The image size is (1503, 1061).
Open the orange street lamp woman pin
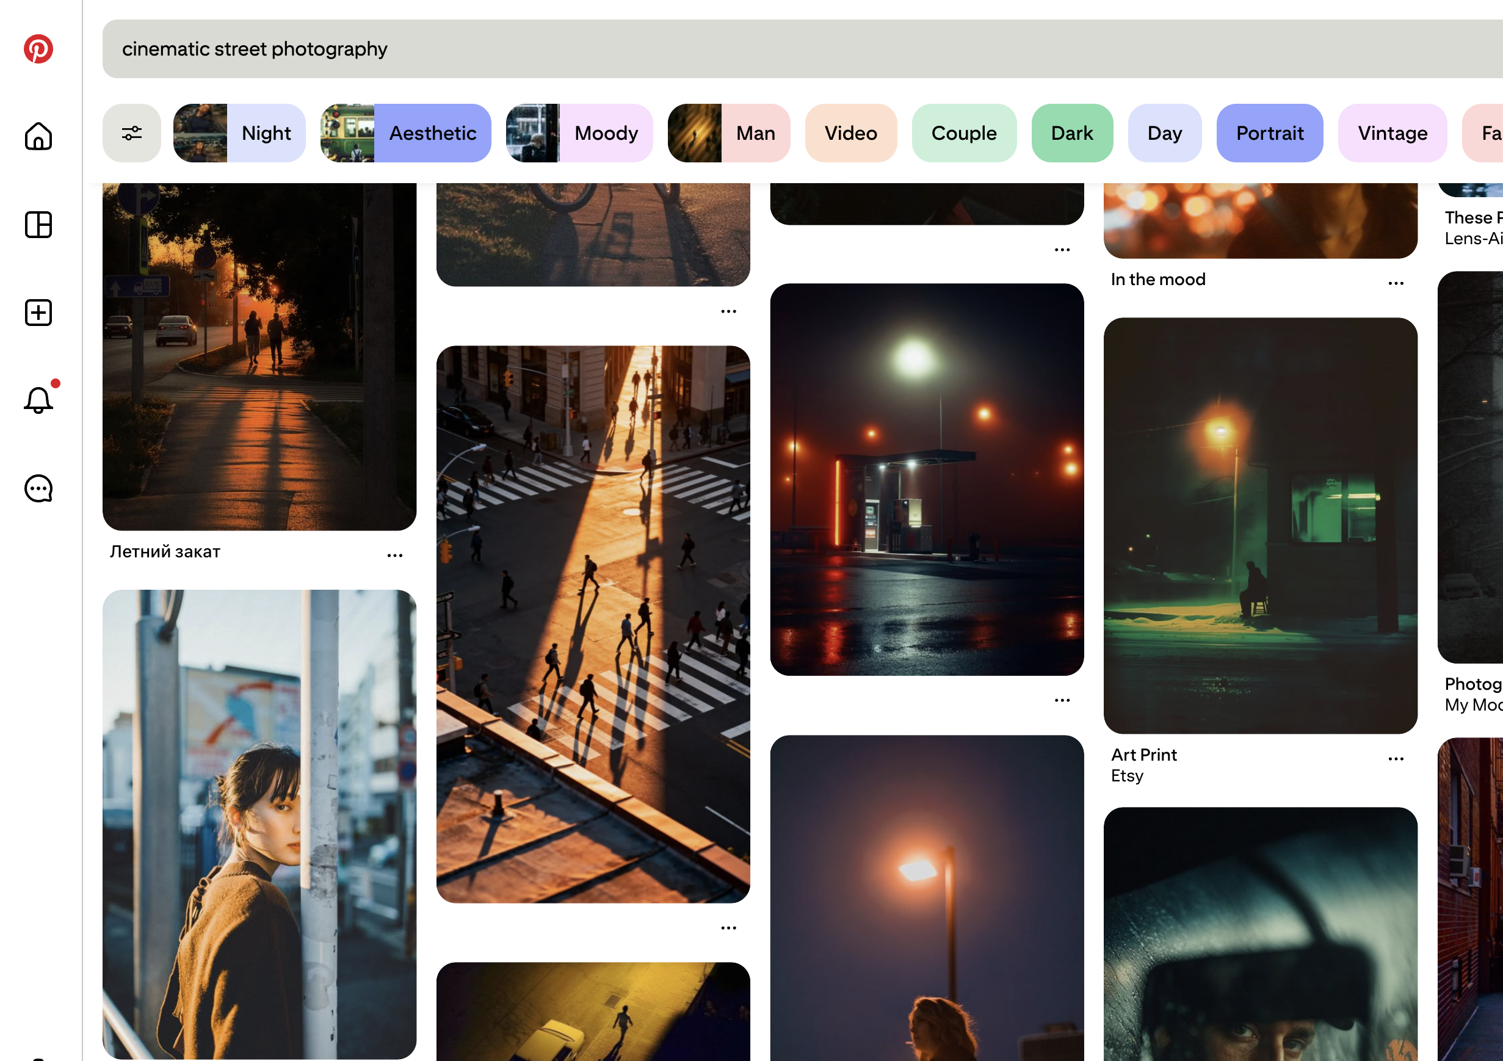pyautogui.click(x=927, y=898)
